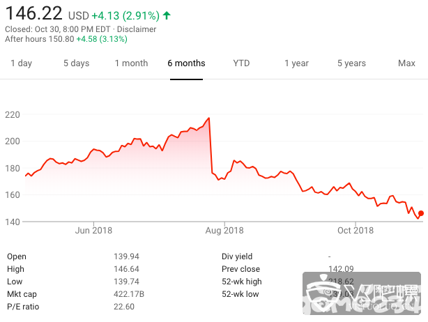
Task: Select the 5 days range tab
Action: (x=76, y=63)
